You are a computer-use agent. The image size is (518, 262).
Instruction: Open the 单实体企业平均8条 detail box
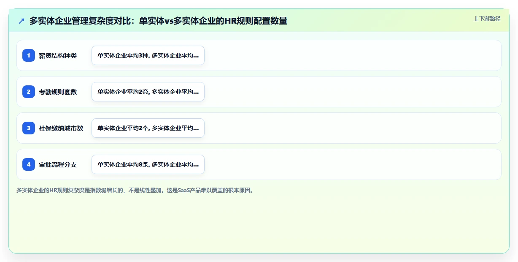pyautogui.click(x=148, y=164)
